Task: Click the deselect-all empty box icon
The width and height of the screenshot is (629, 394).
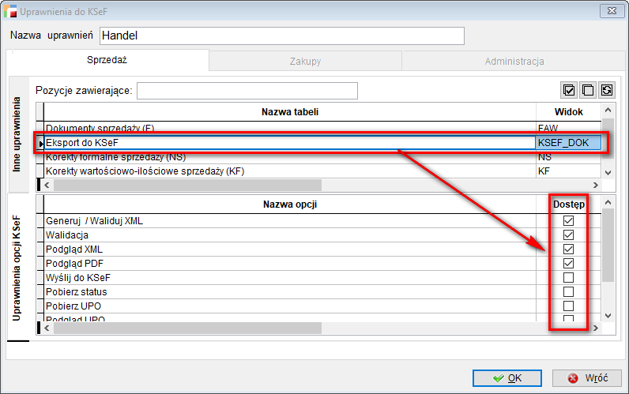Action: click(588, 90)
